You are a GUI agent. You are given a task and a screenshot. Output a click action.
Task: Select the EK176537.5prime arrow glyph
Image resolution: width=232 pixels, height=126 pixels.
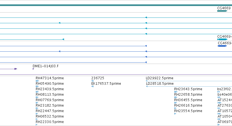(x=92, y=86)
